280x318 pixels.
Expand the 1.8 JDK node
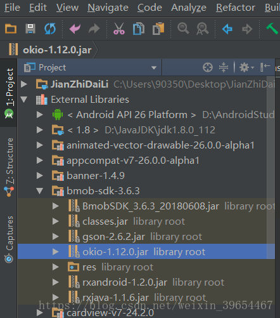coord(40,129)
